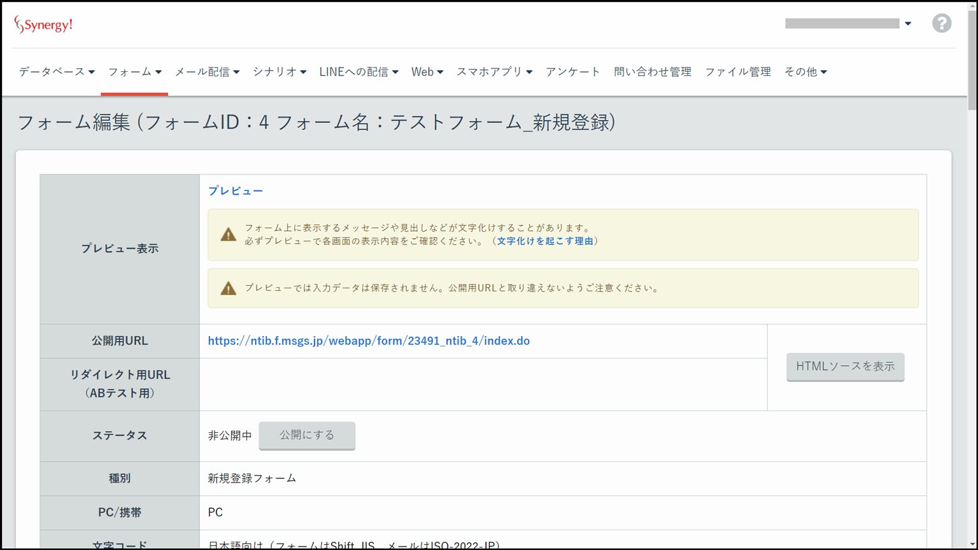The image size is (978, 550).
Task: Open the LINEへの配信 menu
Action: (x=358, y=72)
